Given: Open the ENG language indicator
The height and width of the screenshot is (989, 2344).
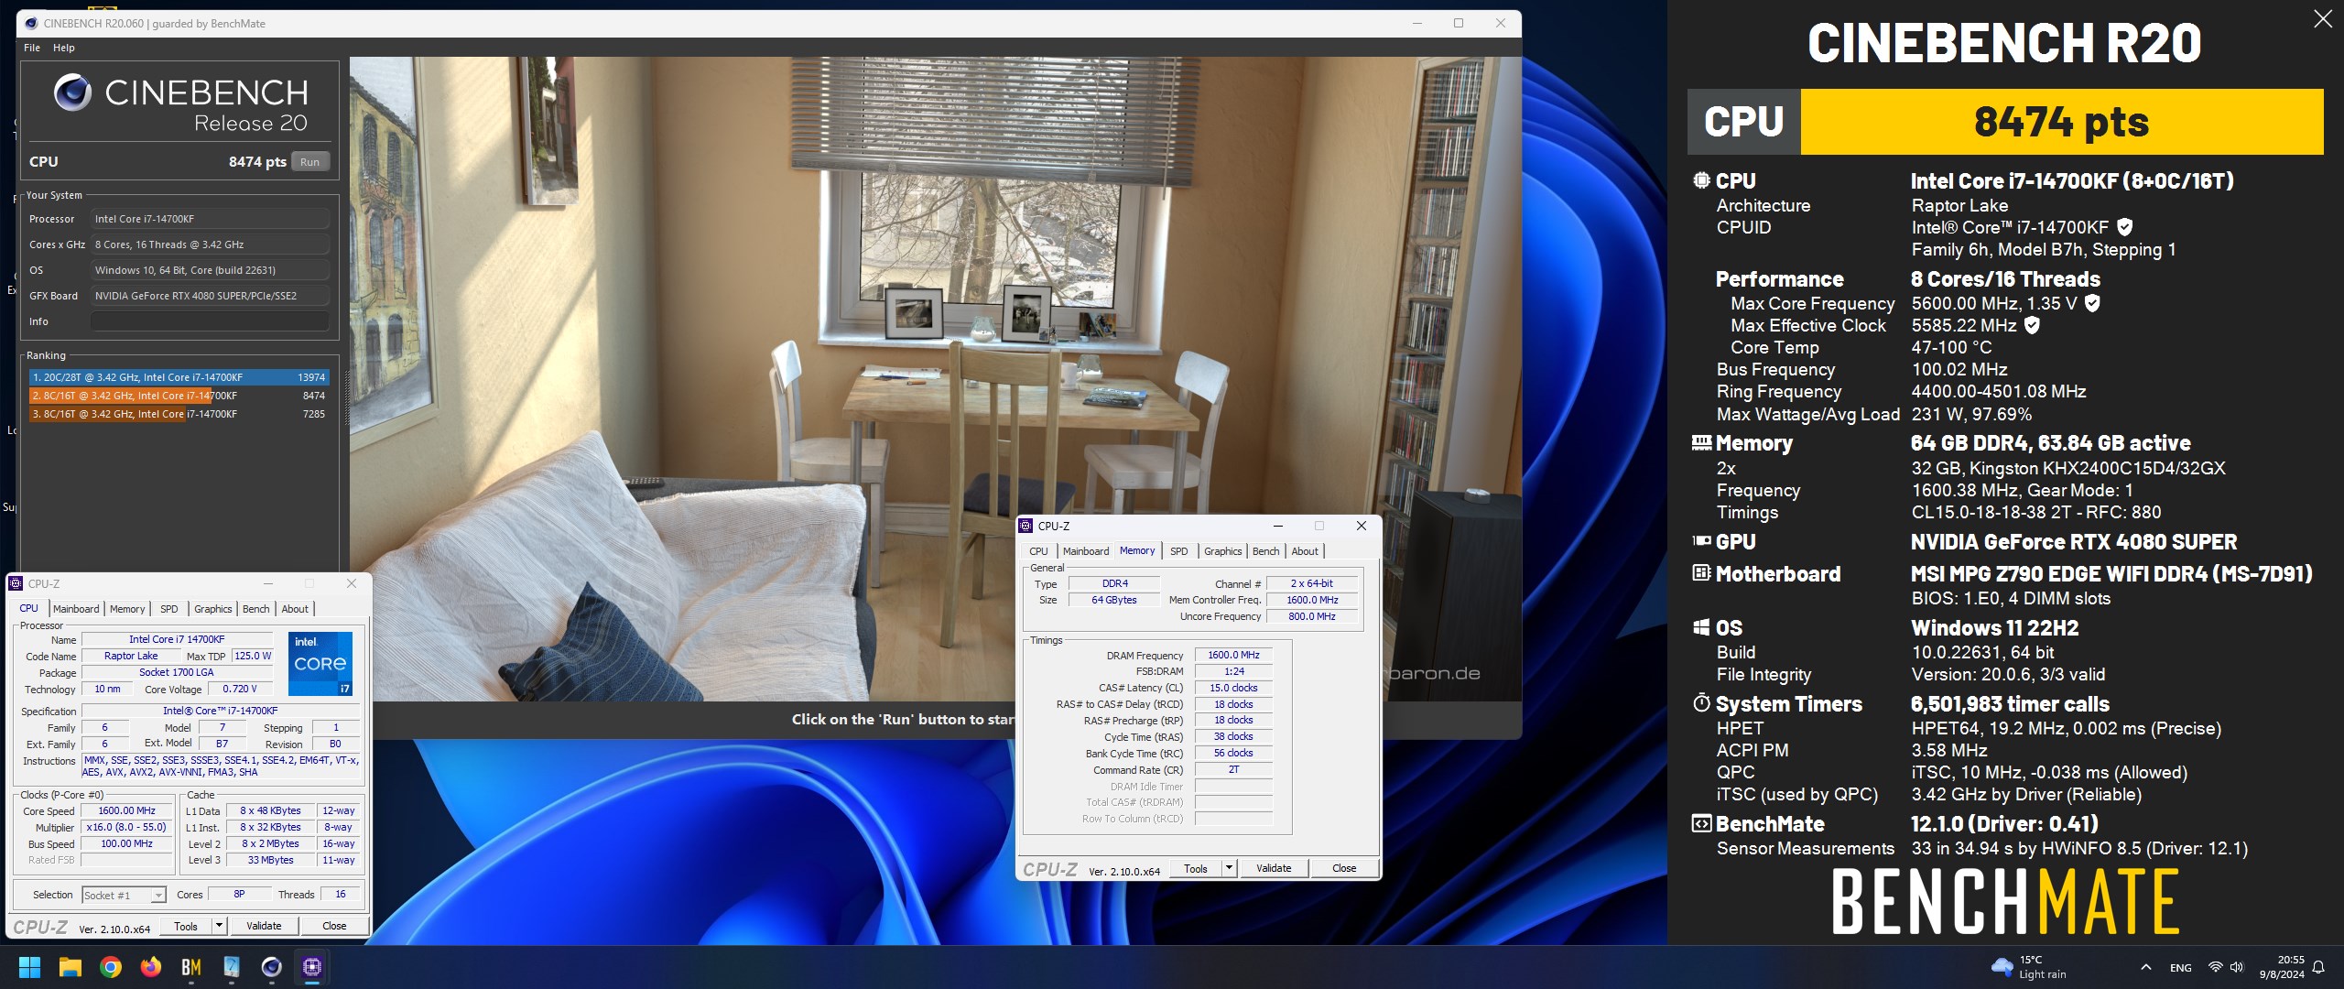Looking at the screenshot, I should (2181, 967).
